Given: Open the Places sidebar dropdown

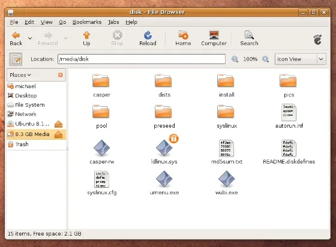Looking at the screenshot, I should click(20, 75).
